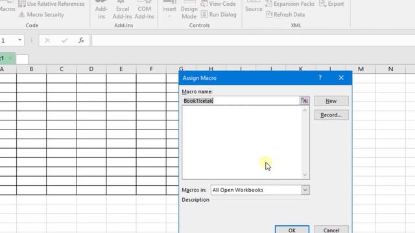Screen dimensions: 415x233
Task: Open the Add-ins button
Action: tap(101, 10)
